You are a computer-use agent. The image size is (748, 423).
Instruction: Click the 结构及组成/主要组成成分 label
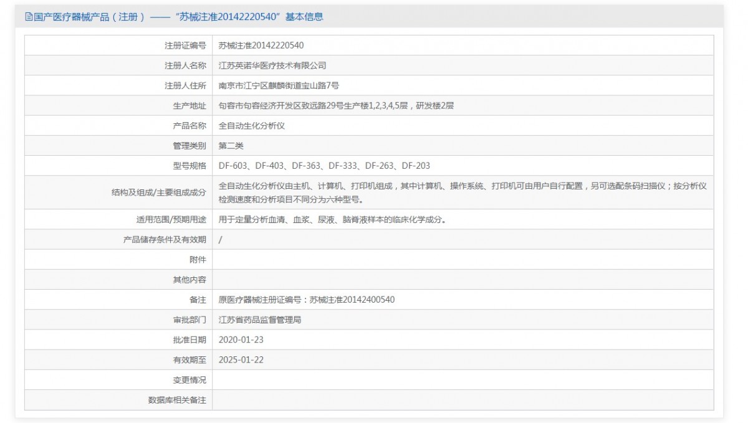(x=158, y=192)
